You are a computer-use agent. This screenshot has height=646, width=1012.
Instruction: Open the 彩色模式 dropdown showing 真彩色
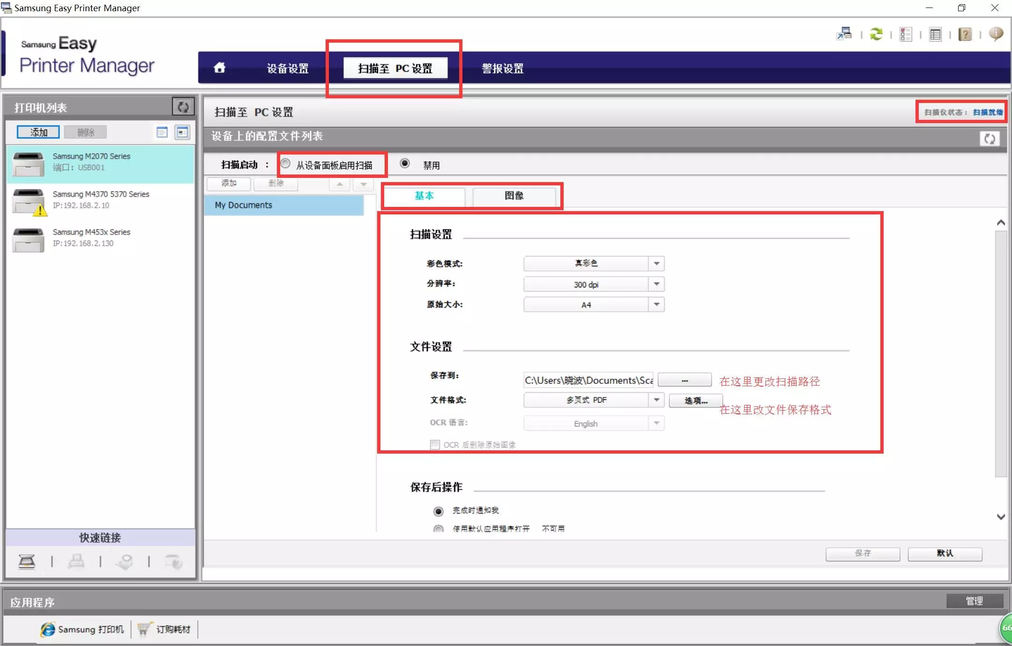[594, 264]
